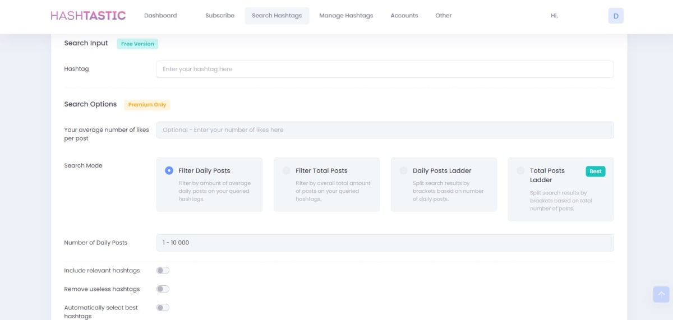Expand the Accounts navigation menu
The height and width of the screenshot is (320, 673).
pyautogui.click(x=404, y=16)
